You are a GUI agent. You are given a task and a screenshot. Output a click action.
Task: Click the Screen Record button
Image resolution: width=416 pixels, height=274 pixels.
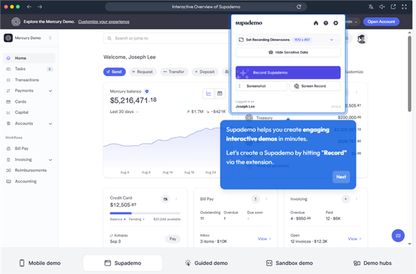click(315, 86)
